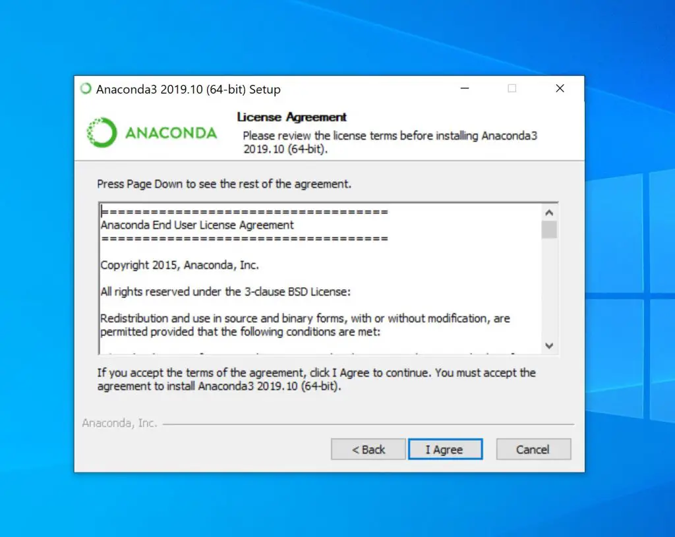
Task: Click the license text scrollbar thumb
Action: tap(549, 229)
